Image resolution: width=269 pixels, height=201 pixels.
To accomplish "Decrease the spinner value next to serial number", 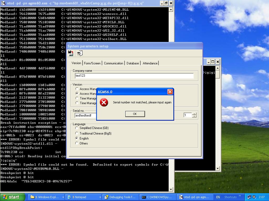I will point(194,116).
